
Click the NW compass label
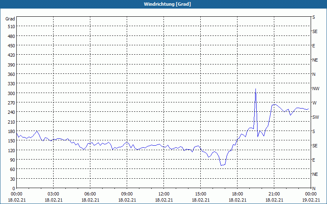coord(316,89)
